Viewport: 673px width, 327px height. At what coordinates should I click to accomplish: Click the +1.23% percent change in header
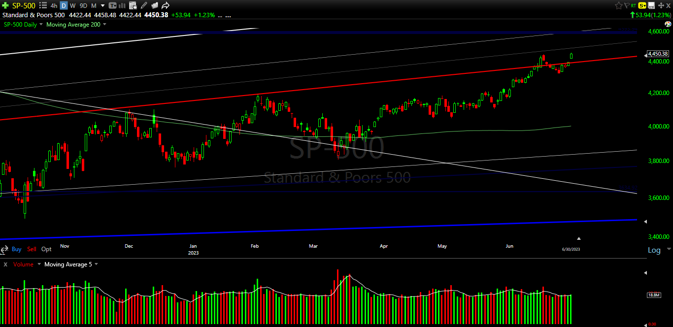pyautogui.click(x=204, y=15)
